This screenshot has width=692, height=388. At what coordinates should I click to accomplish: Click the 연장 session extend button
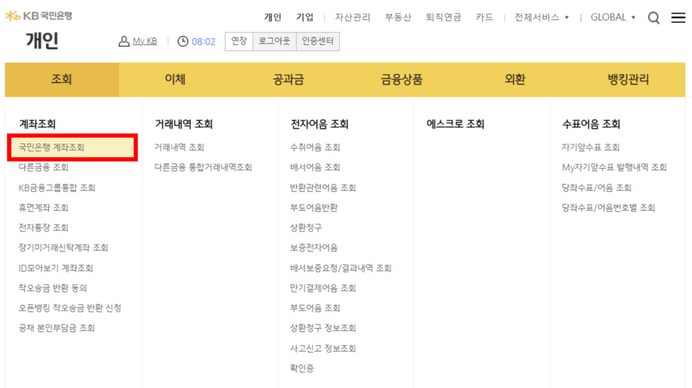point(239,41)
